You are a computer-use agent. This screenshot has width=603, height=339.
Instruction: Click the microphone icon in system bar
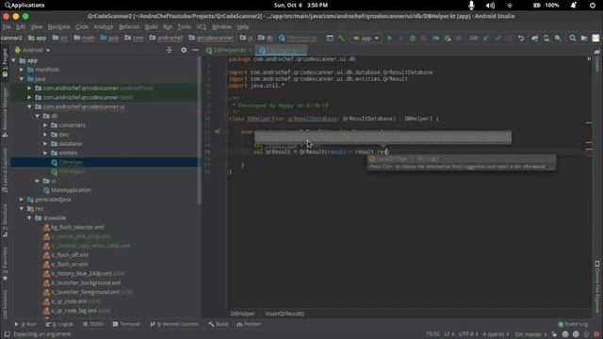tap(471, 6)
